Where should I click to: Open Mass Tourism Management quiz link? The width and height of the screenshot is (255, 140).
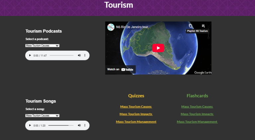click(x=136, y=122)
